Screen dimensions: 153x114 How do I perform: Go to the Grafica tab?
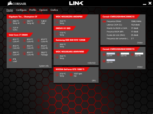[54, 10]
